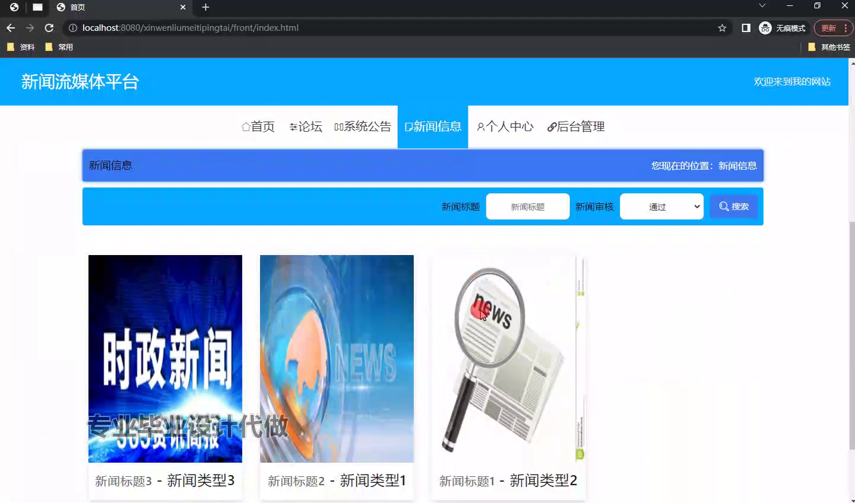
Task: Click the 欢迎来到我的网站 welcome text
Action: [792, 82]
